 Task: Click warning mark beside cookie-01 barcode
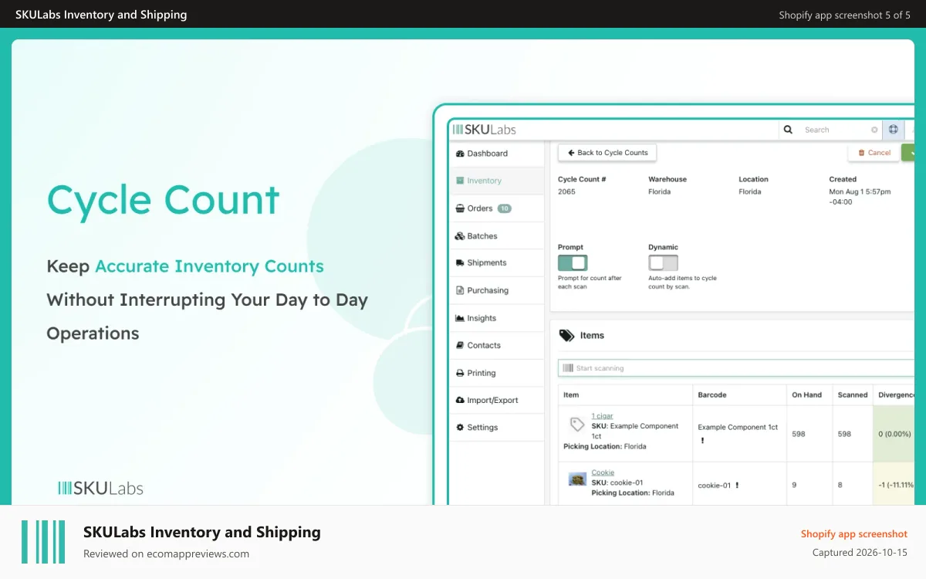(x=737, y=486)
